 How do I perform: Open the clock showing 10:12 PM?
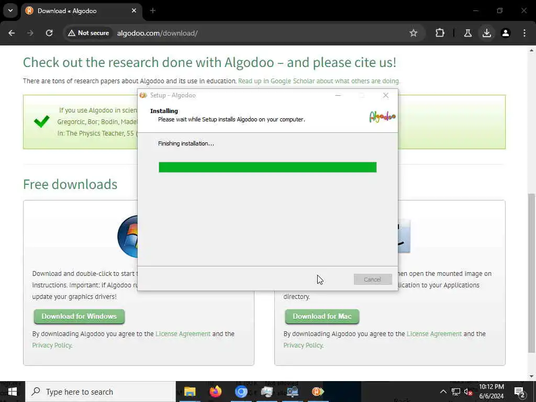tap(491, 392)
